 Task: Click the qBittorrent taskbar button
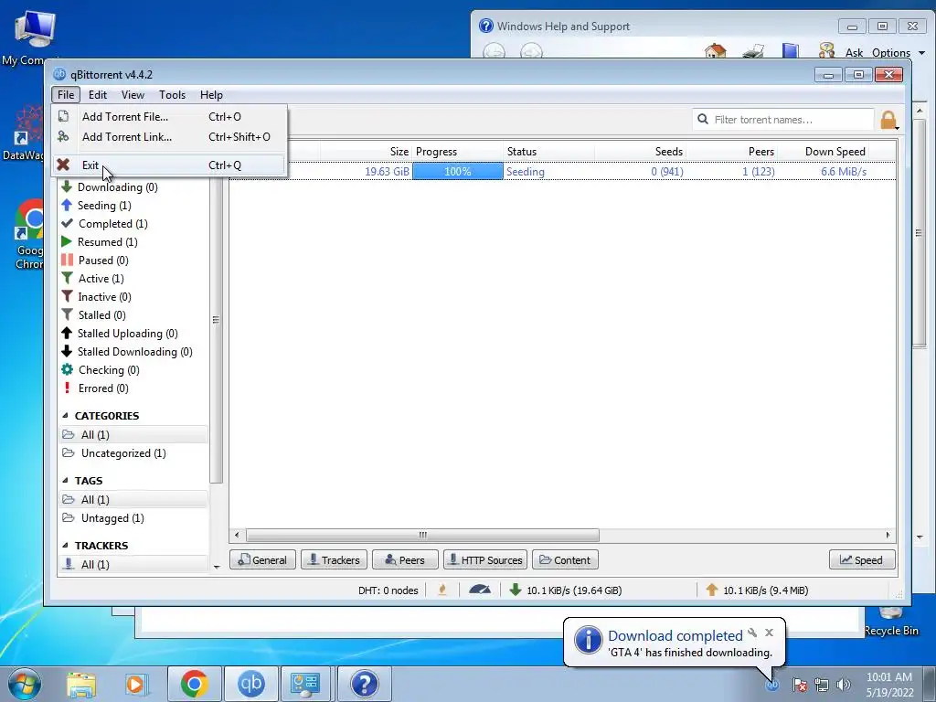coord(250,684)
